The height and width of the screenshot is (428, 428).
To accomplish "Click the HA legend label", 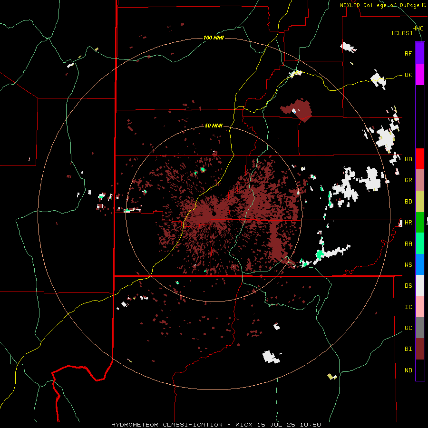I will pyautogui.click(x=408, y=159).
